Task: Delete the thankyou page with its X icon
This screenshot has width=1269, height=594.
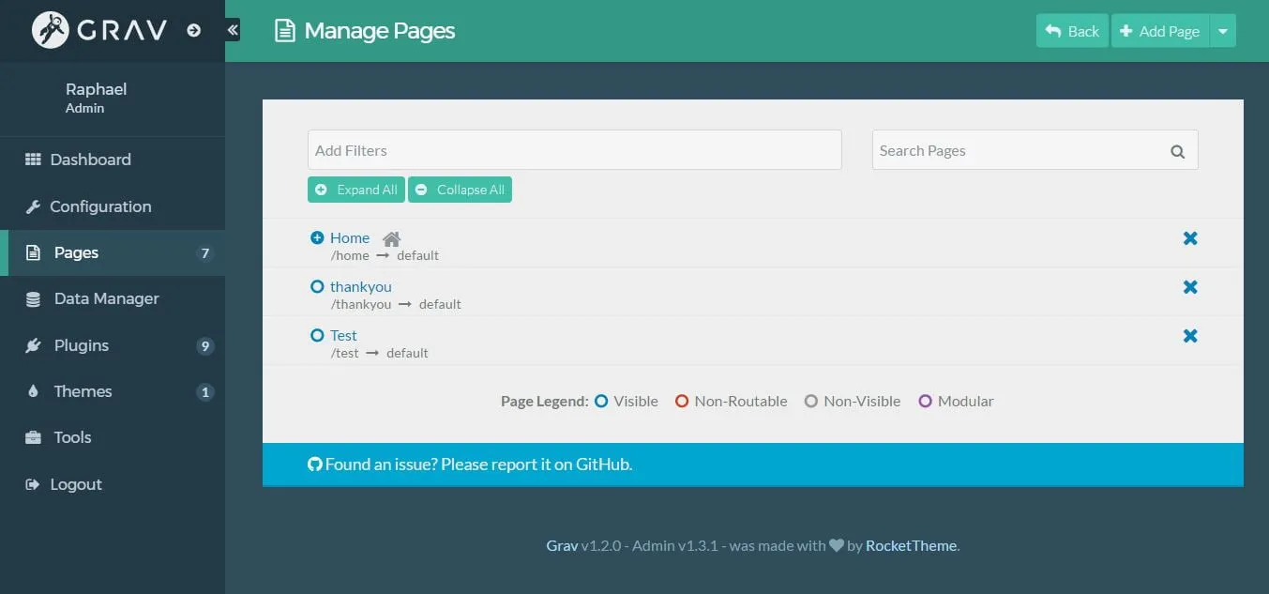Action: [1190, 287]
